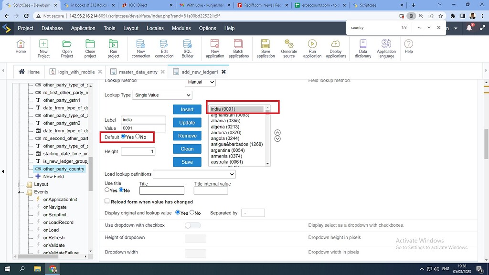Open Application language settings

coord(386,48)
